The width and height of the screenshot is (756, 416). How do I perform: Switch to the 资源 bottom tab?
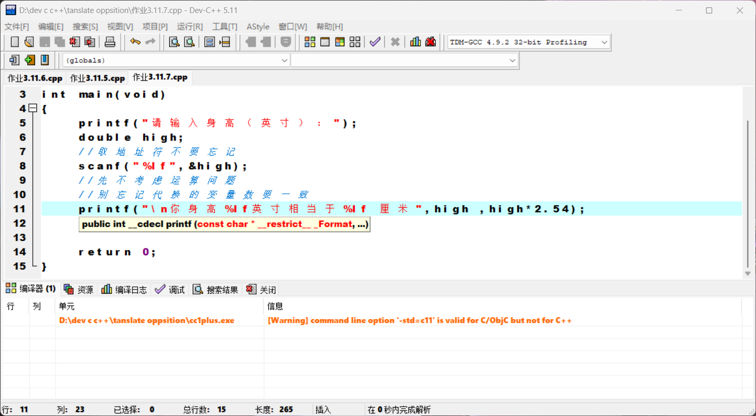click(79, 289)
